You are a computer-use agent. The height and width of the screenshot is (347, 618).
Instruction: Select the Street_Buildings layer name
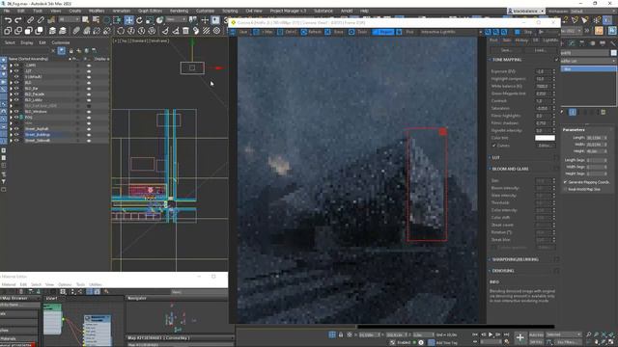click(38, 135)
